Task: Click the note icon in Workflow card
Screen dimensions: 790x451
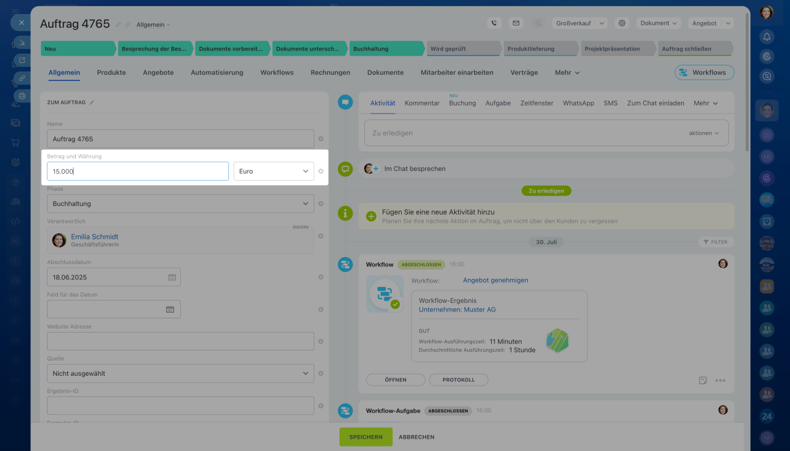Action: point(703,380)
